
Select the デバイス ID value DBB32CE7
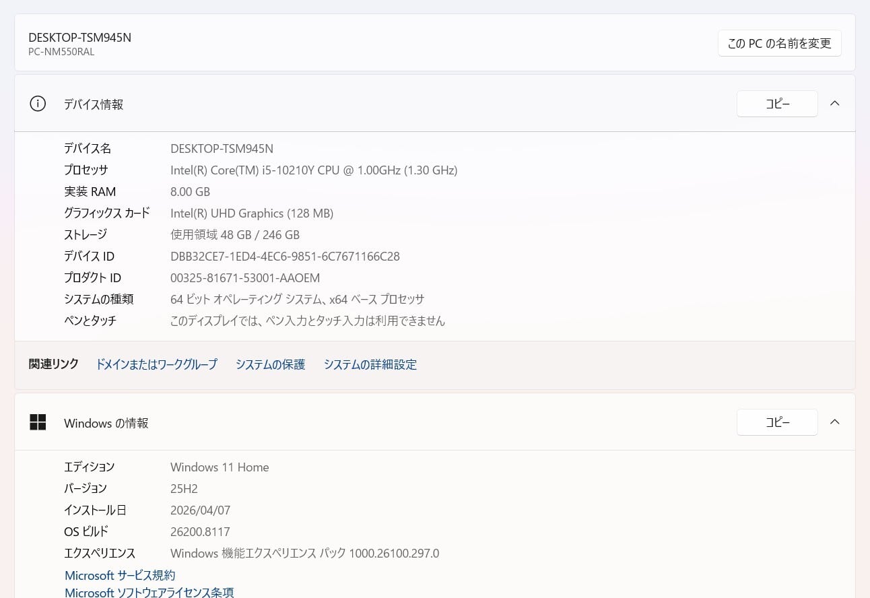(x=286, y=257)
